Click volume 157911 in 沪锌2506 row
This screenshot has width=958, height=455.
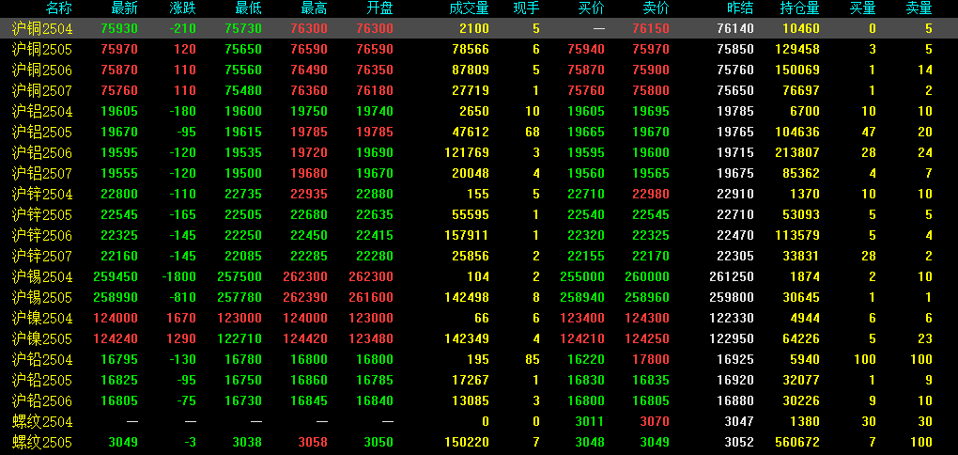pyautogui.click(x=468, y=235)
